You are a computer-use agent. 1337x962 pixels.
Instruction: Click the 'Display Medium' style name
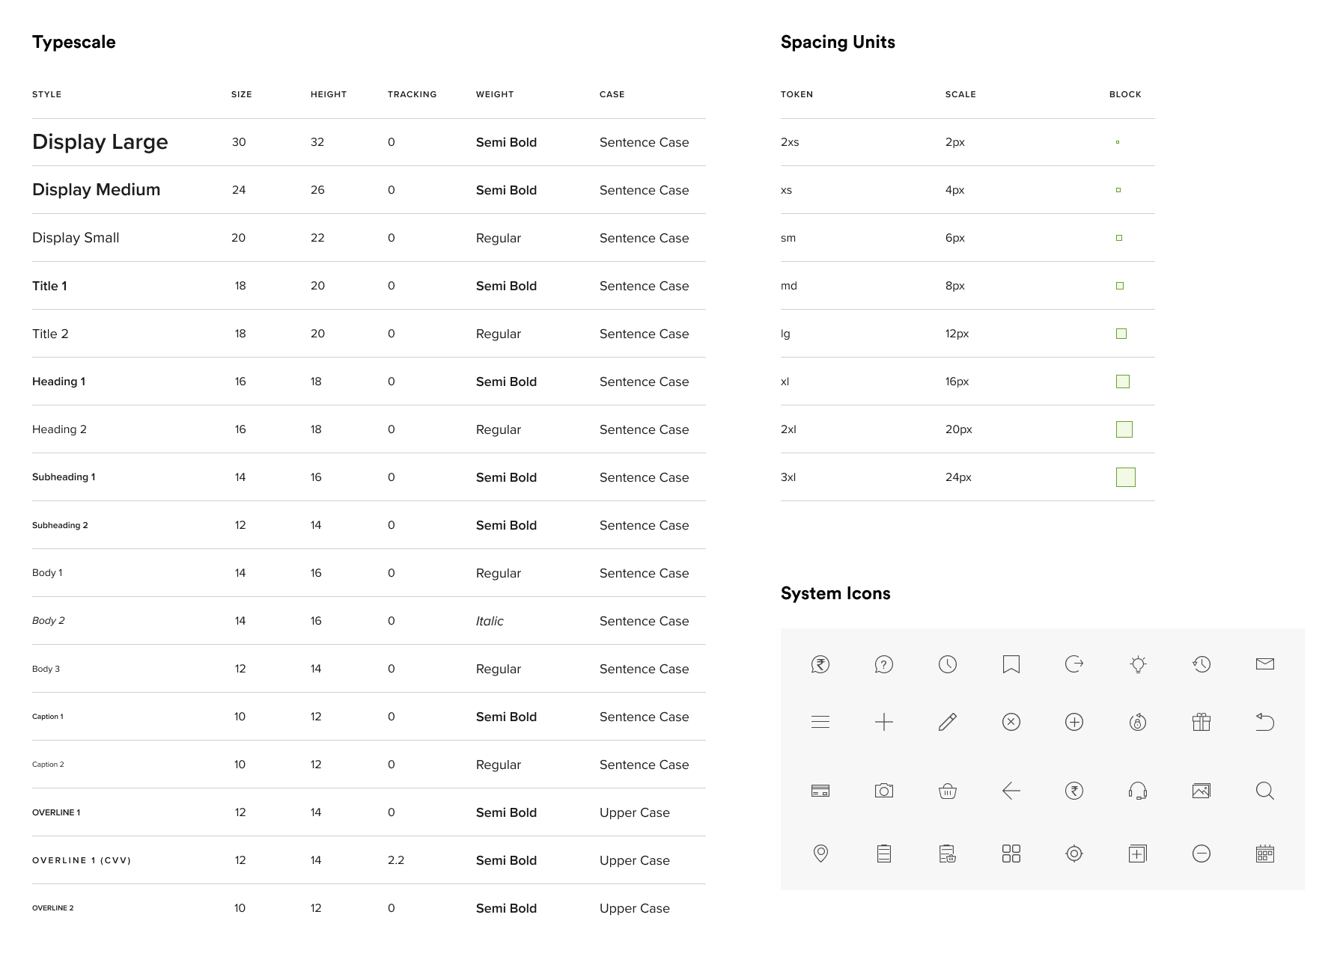(97, 190)
